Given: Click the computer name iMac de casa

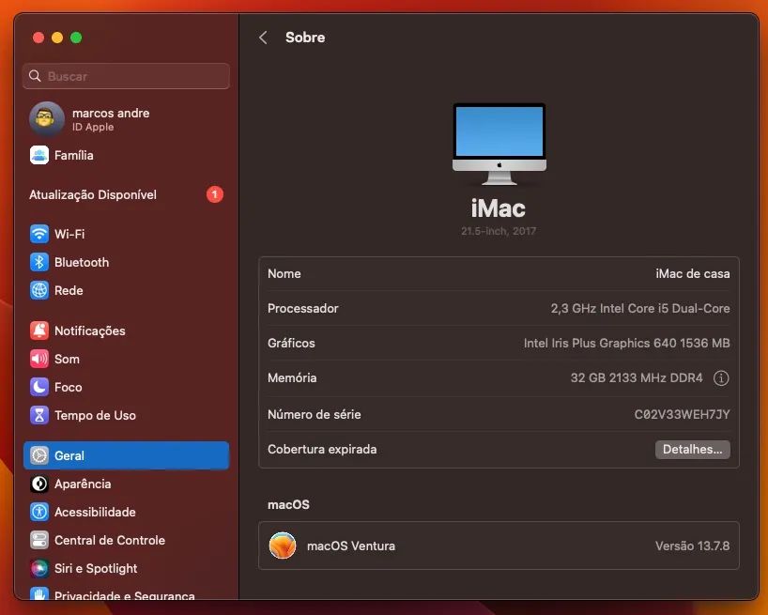Looking at the screenshot, I should click(x=693, y=274).
